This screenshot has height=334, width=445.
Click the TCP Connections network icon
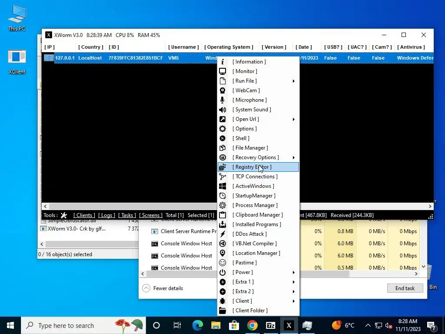[222, 177]
